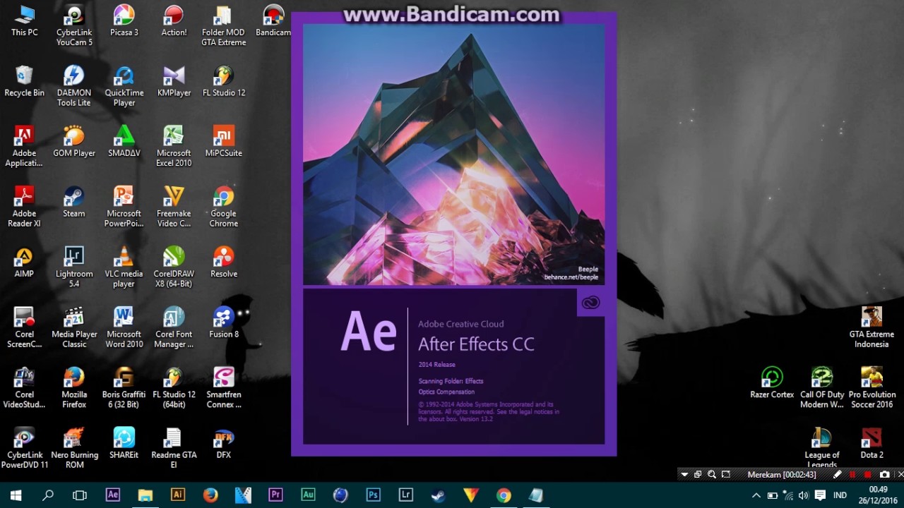Image resolution: width=904 pixels, height=508 pixels.
Task: Select Nero Burning ROM icon
Action: [74, 448]
